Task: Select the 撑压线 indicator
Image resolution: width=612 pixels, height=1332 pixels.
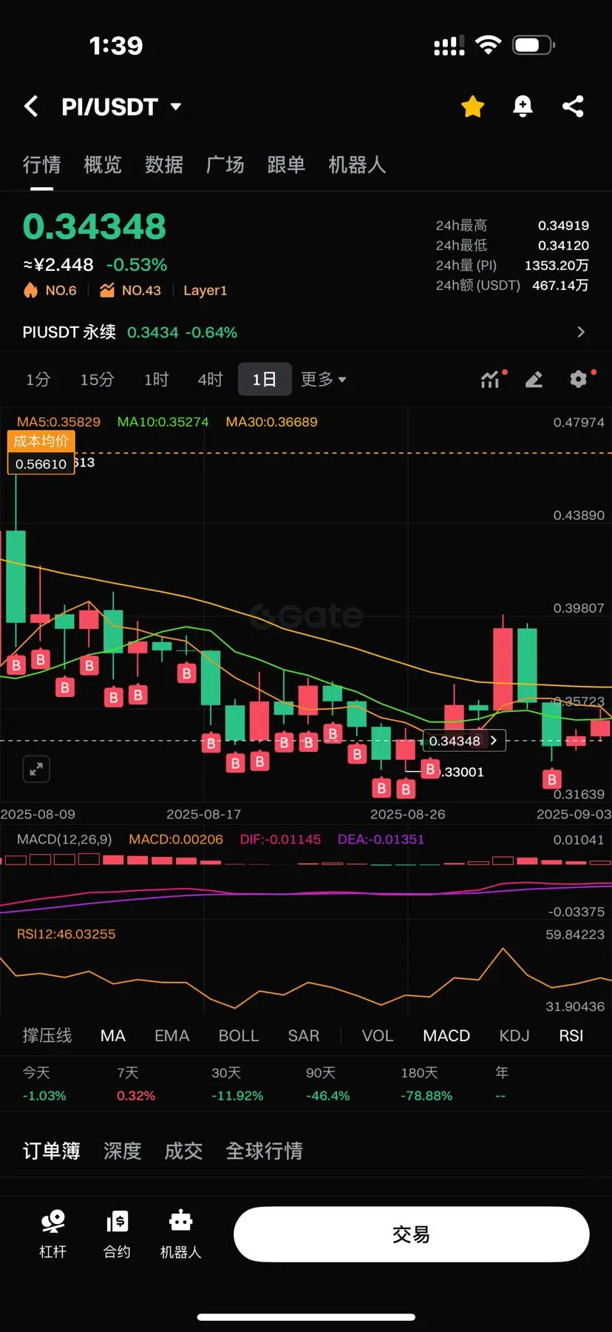Action: (x=47, y=1035)
